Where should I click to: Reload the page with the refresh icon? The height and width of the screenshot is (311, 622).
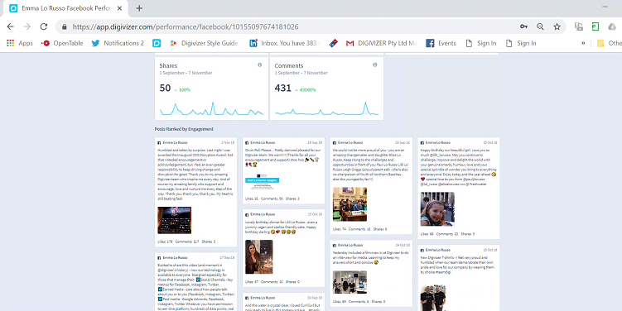tap(44, 27)
